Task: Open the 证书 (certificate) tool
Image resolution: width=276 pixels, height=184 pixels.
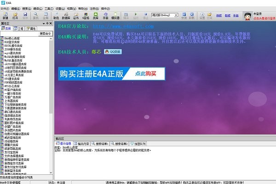Action: [76, 16]
